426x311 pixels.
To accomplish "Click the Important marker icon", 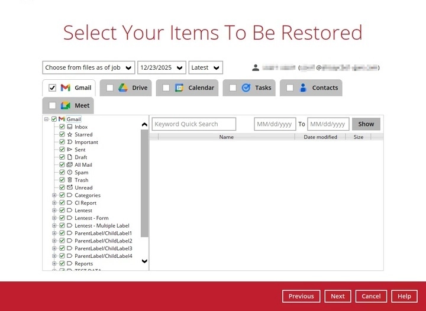I will (70, 142).
